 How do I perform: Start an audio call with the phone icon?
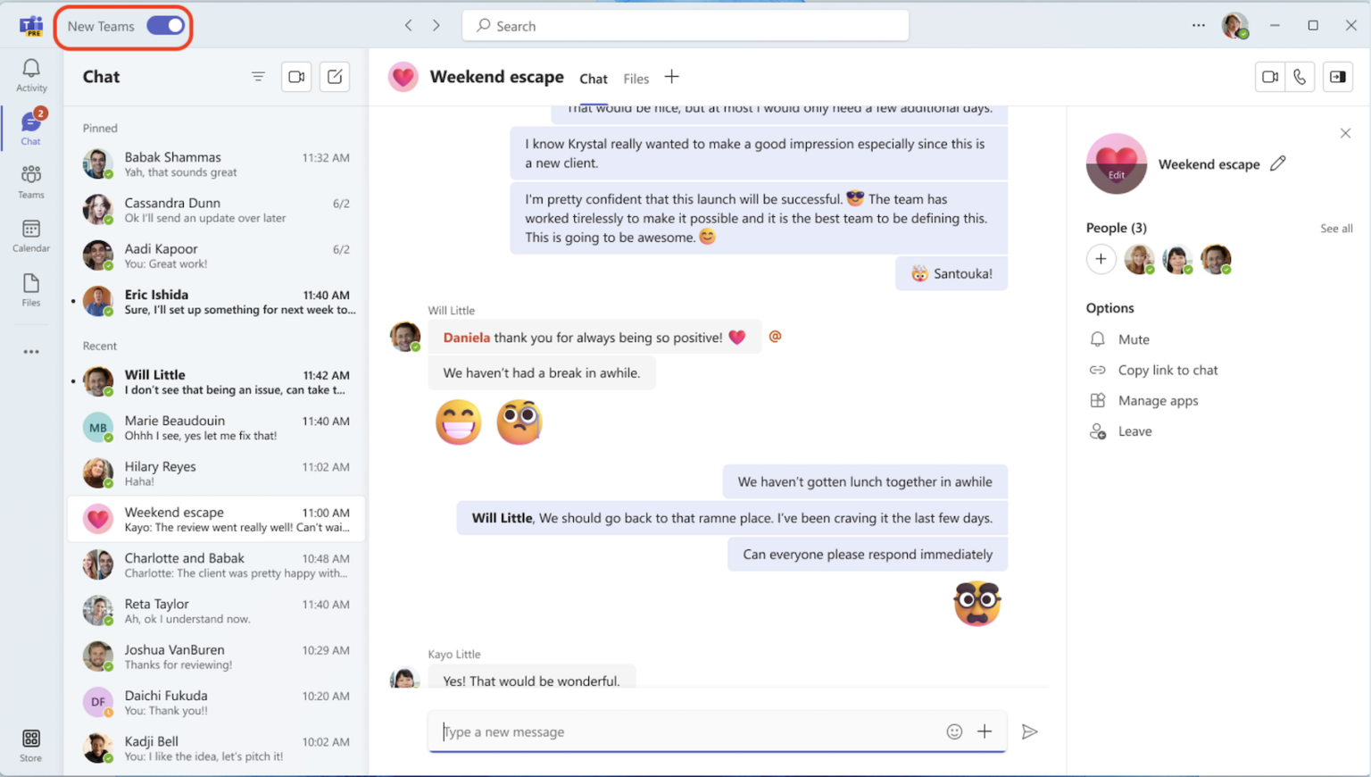click(x=1300, y=77)
